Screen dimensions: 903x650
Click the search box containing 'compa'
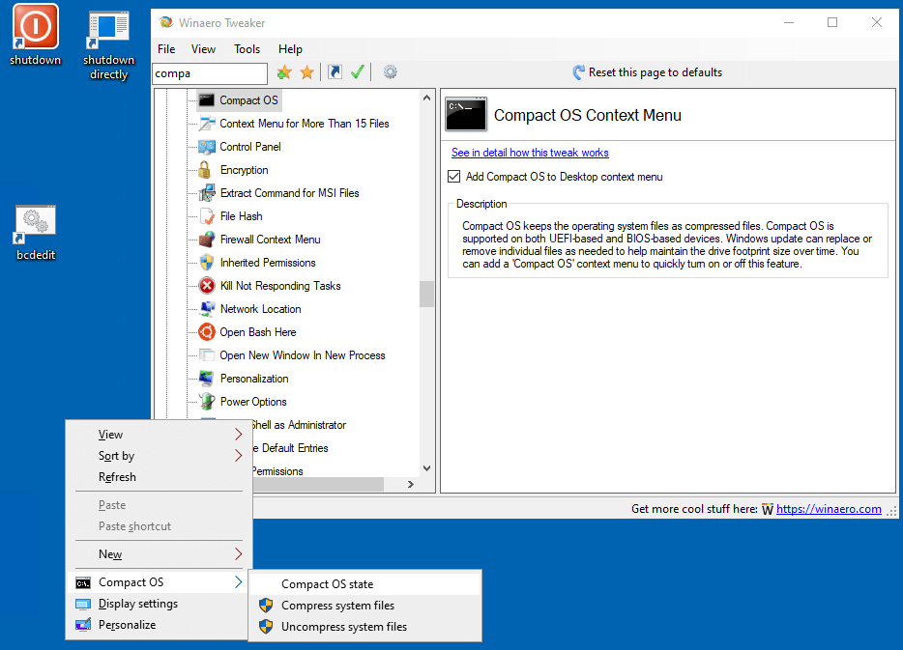pyautogui.click(x=210, y=73)
